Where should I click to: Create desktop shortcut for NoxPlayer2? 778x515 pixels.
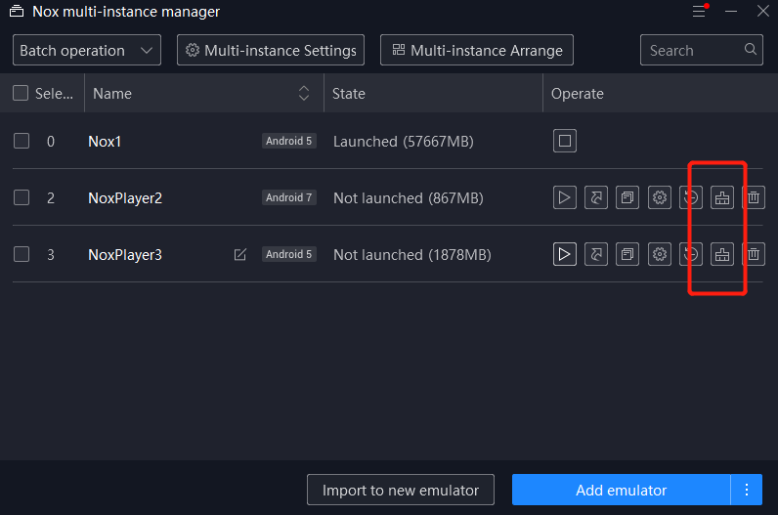pos(596,197)
